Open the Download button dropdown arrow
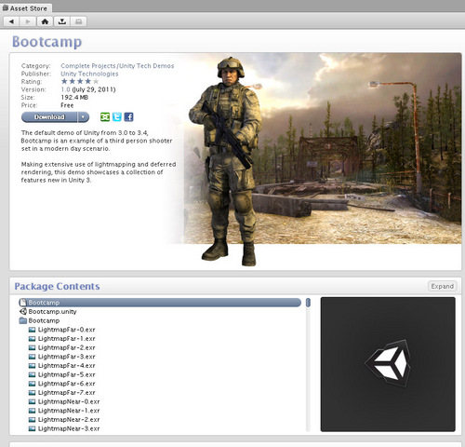Viewport: 465px width, 447px height. tap(83, 117)
